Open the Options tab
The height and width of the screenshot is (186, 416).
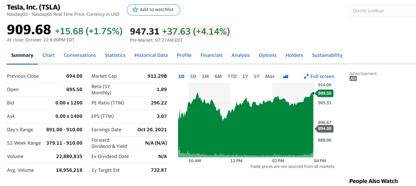(267, 55)
